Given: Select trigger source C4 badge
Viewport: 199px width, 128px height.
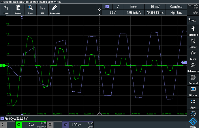Looking at the screenshot, I should [107, 7].
